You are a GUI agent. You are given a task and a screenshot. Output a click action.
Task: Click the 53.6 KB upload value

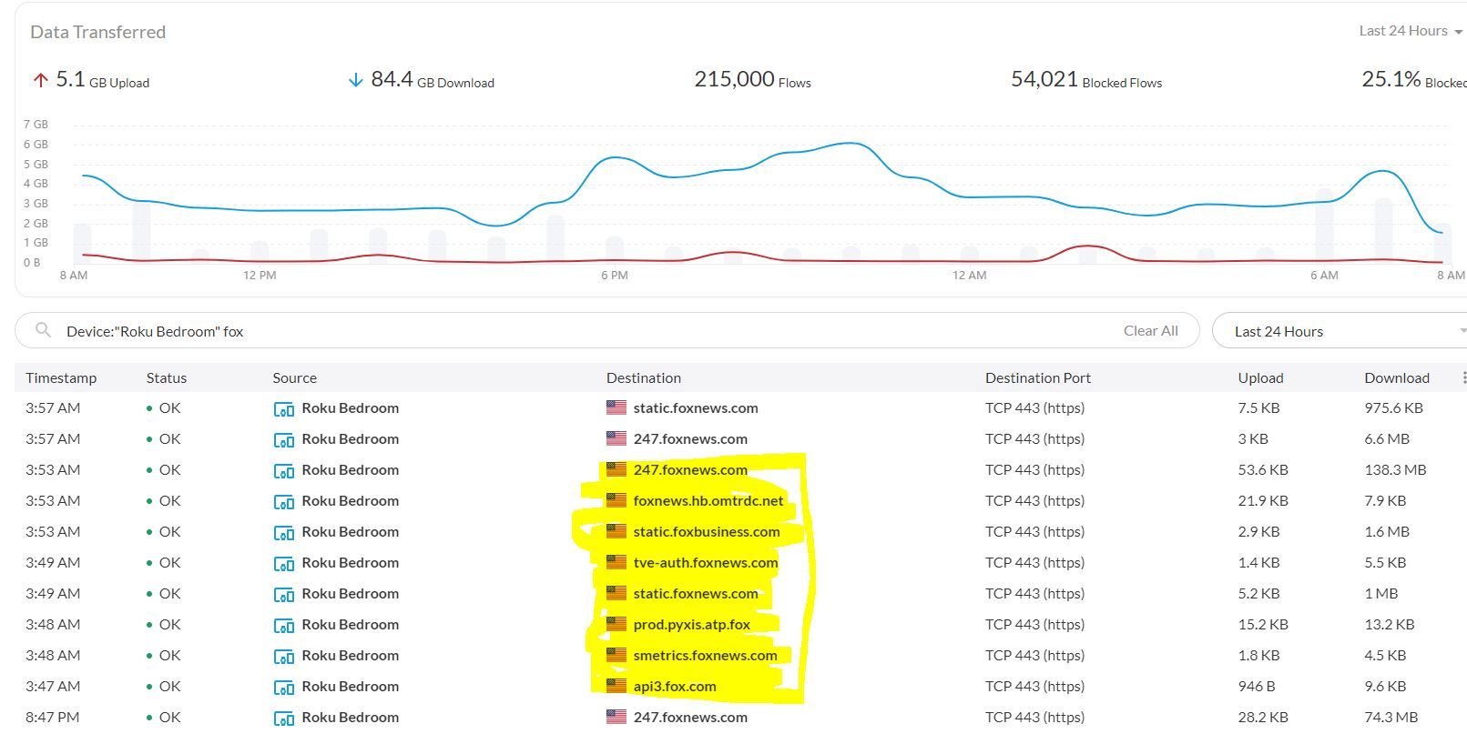1262,469
